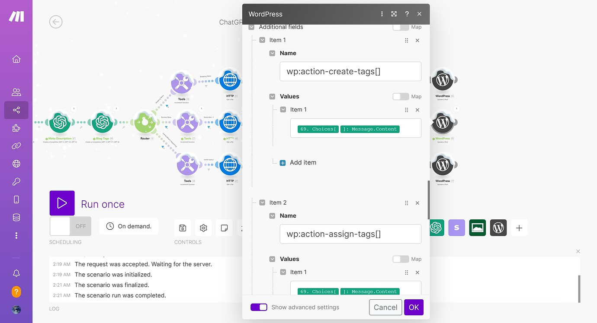Toggle Map switch for Additional fields
This screenshot has height=323, width=597.
(x=401, y=27)
